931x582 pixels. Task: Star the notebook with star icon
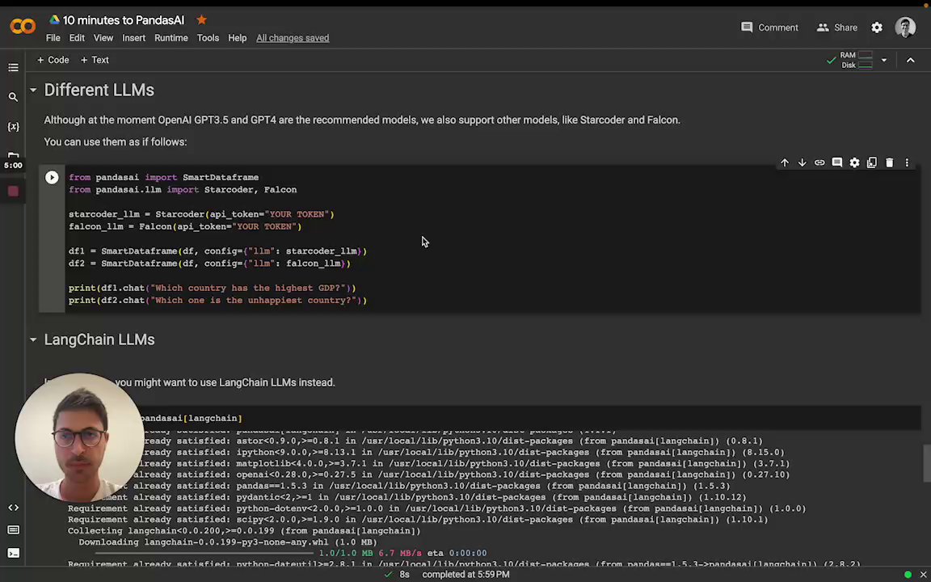(x=201, y=20)
